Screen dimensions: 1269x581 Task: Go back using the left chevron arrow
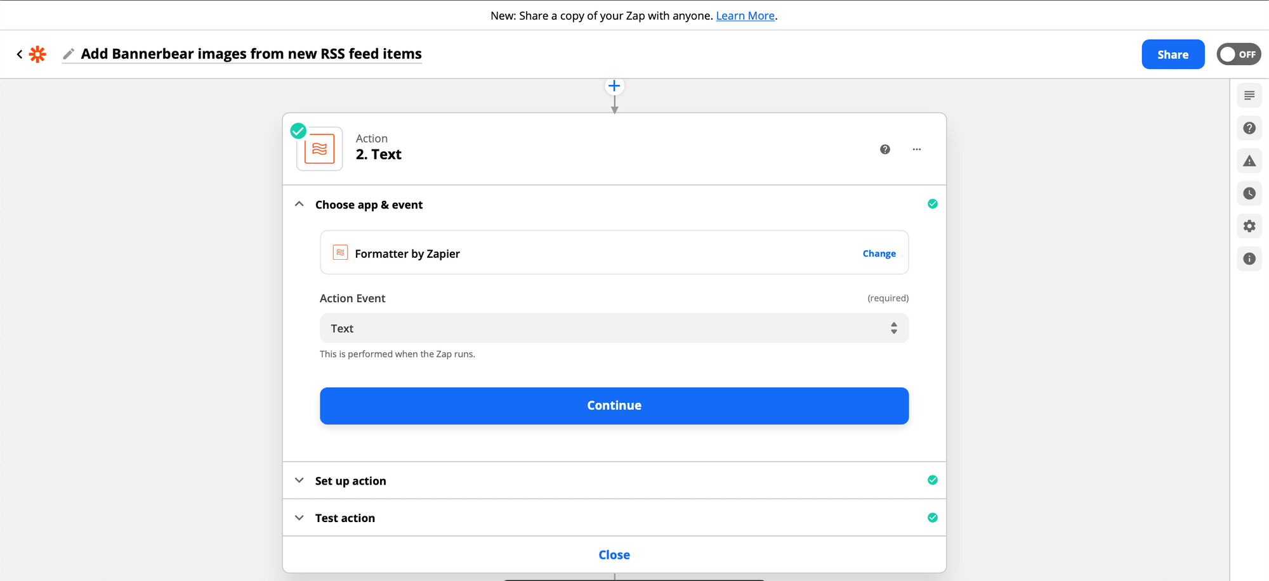[20, 54]
